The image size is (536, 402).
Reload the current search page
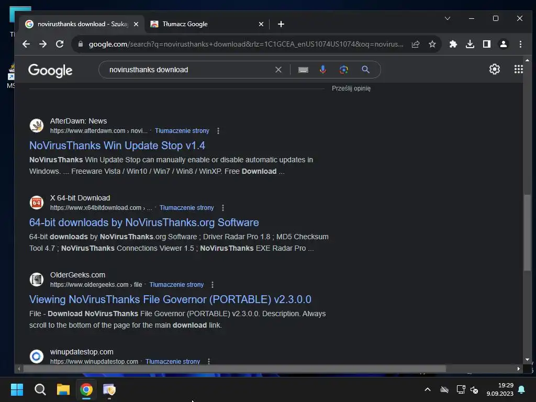pyautogui.click(x=60, y=44)
